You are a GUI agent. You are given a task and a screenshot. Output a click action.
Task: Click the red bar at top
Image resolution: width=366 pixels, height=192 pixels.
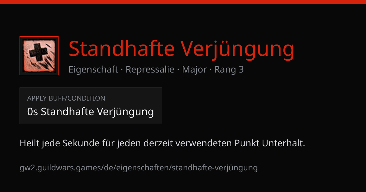[x=183, y=2]
